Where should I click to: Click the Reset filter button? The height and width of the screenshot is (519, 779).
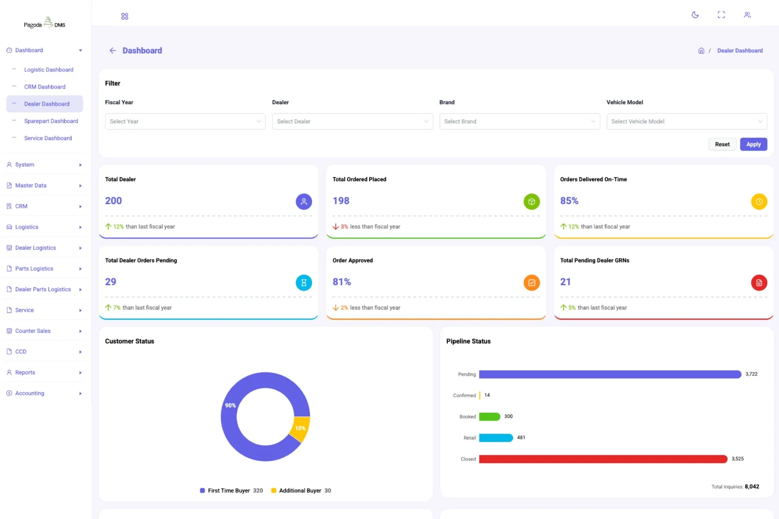(x=722, y=145)
